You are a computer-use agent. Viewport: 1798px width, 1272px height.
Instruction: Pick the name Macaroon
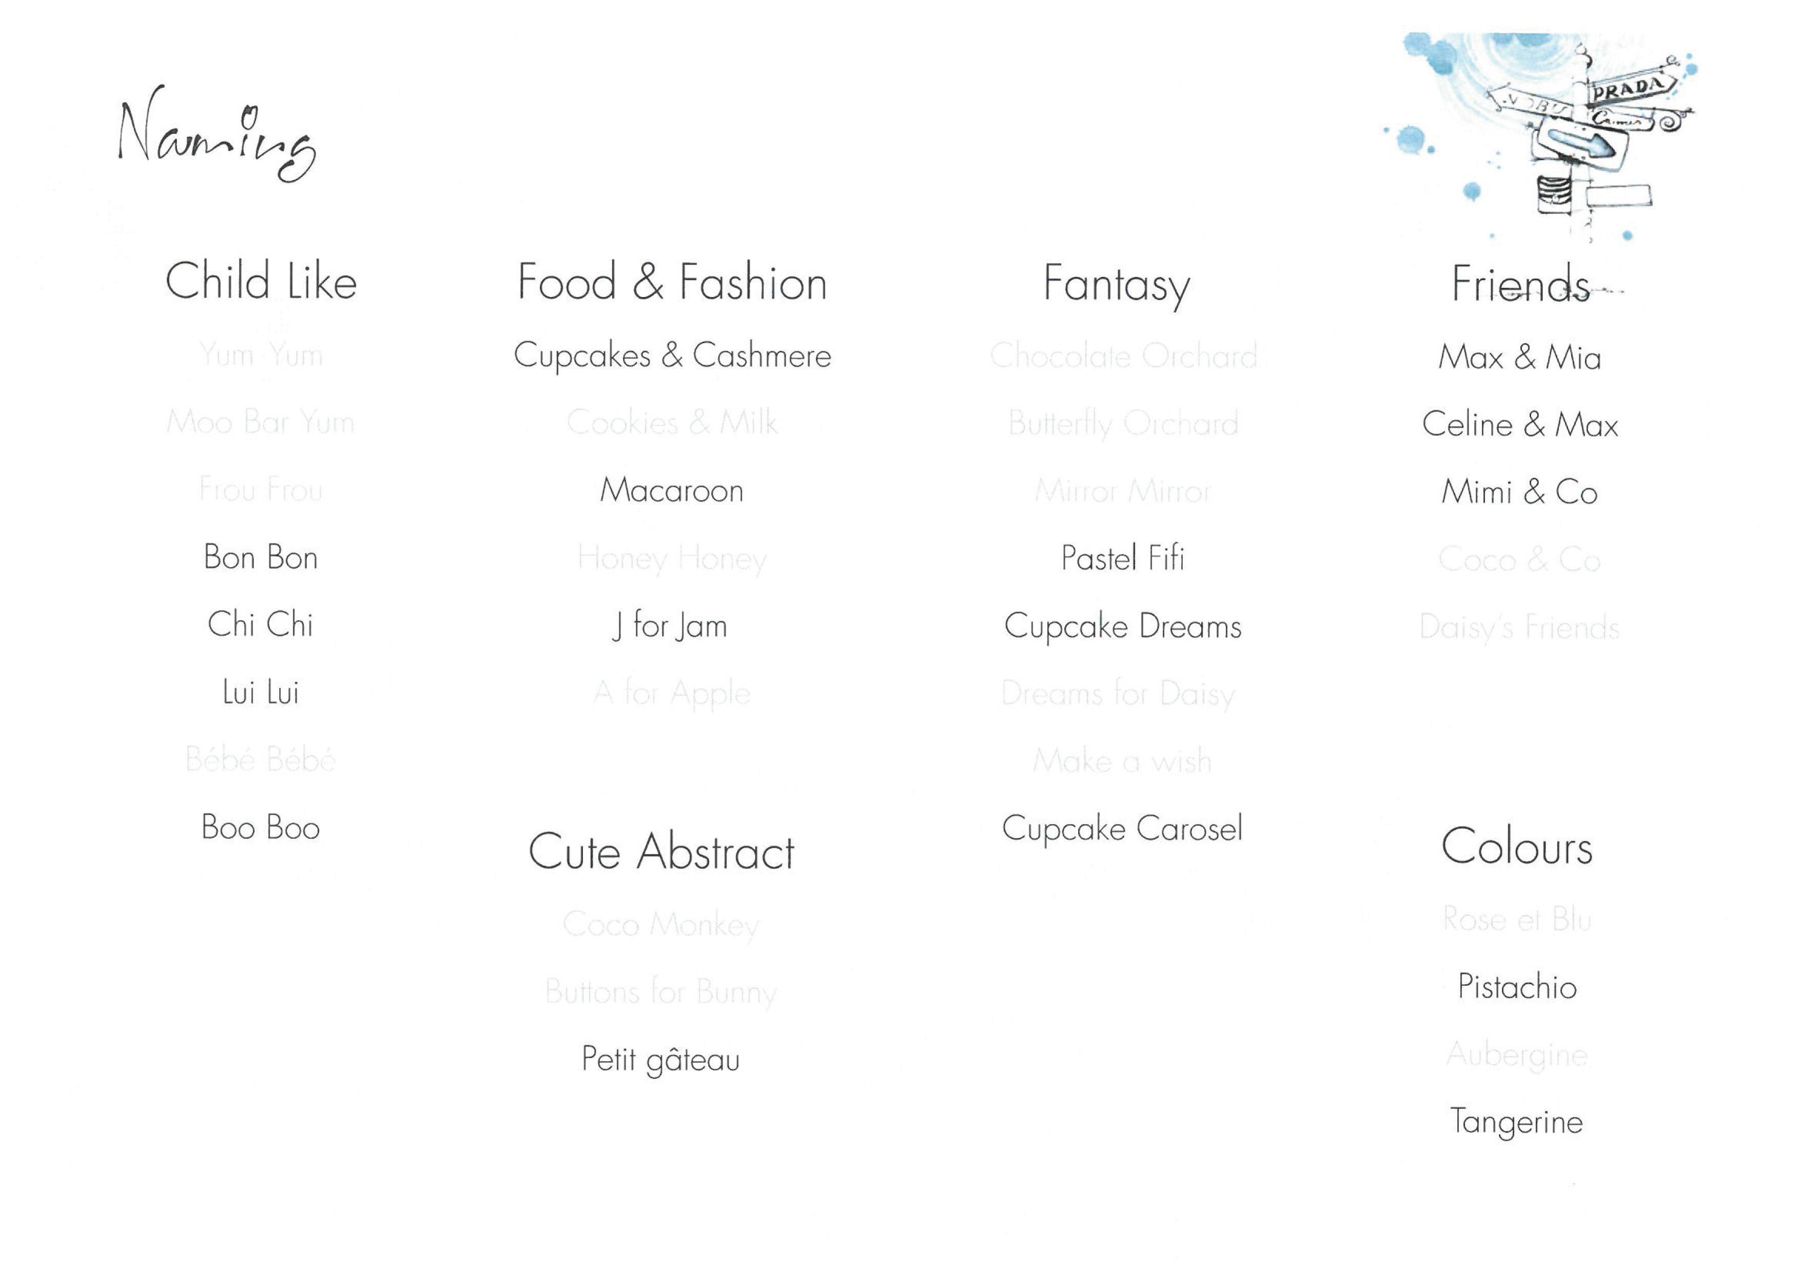coord(672,491)
